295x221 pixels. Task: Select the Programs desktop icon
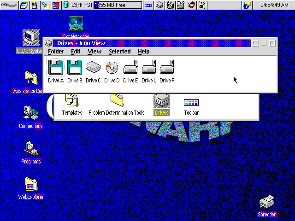[x=31, y=148]
